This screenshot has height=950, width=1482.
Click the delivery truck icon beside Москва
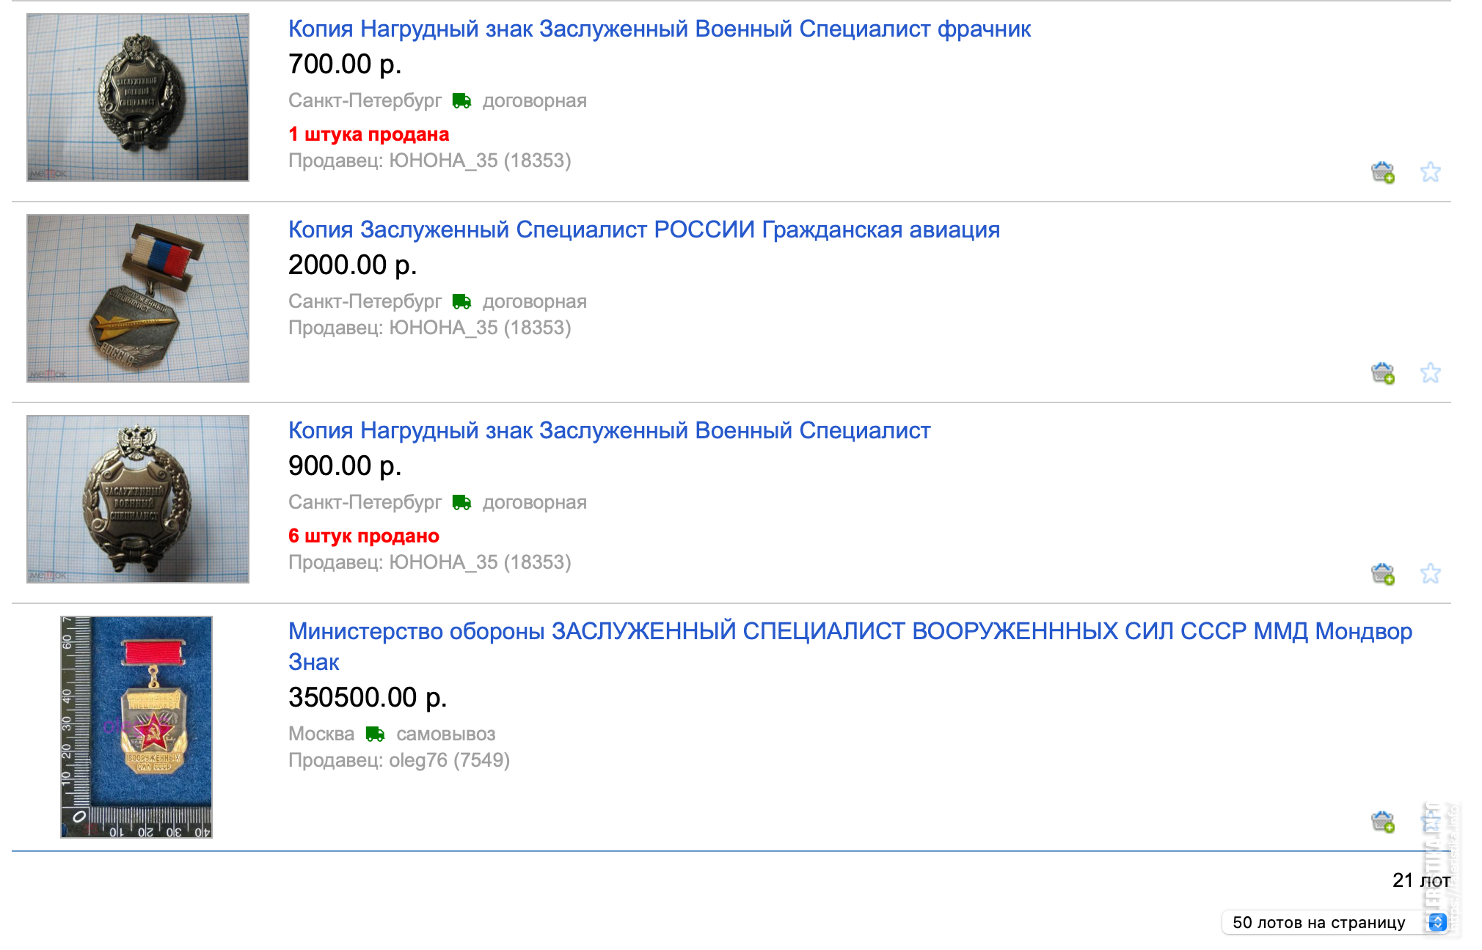click(x=376, y=734)
